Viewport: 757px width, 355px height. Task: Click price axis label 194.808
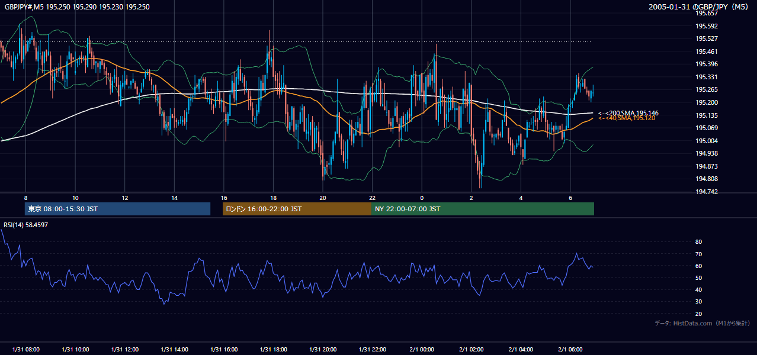(x=706, y=179)
